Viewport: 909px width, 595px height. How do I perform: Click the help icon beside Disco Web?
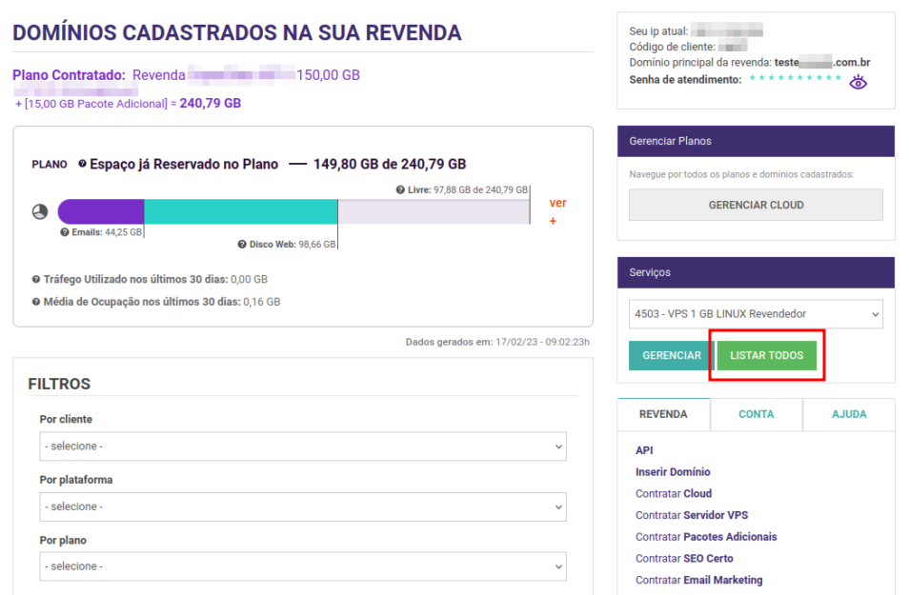tap(242, 245)
